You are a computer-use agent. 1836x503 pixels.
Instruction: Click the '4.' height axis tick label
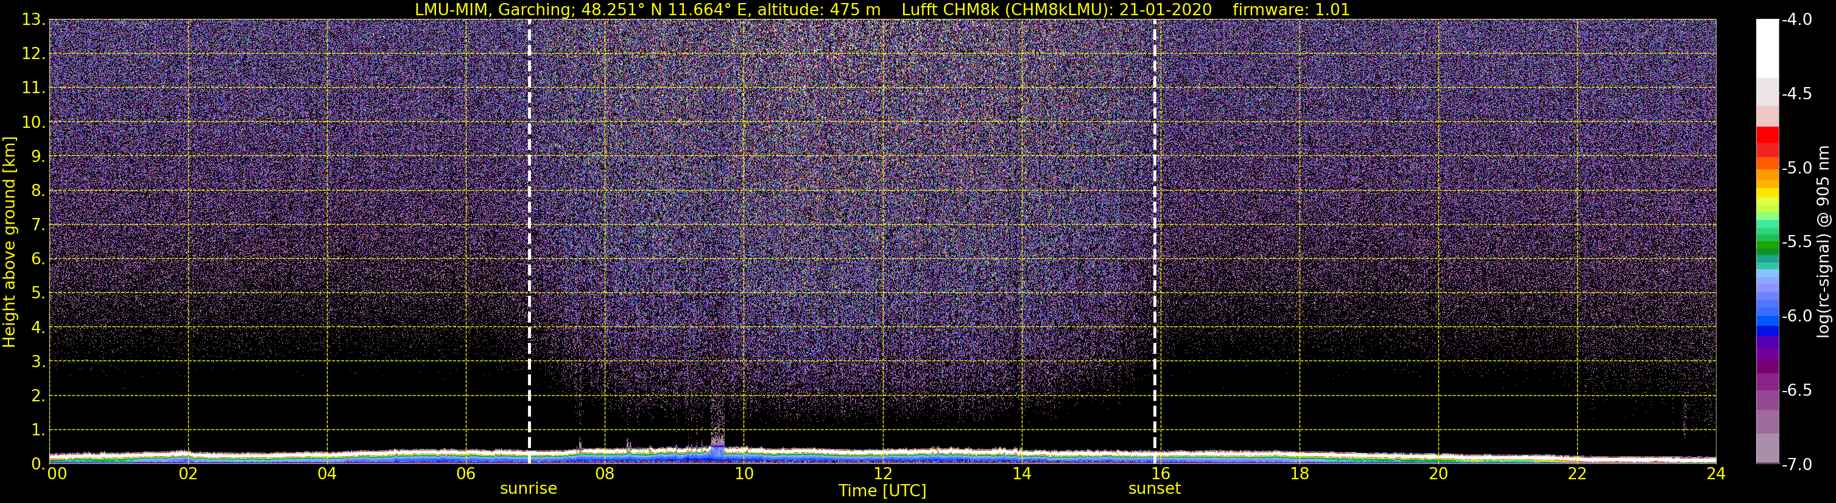[38, 328]
